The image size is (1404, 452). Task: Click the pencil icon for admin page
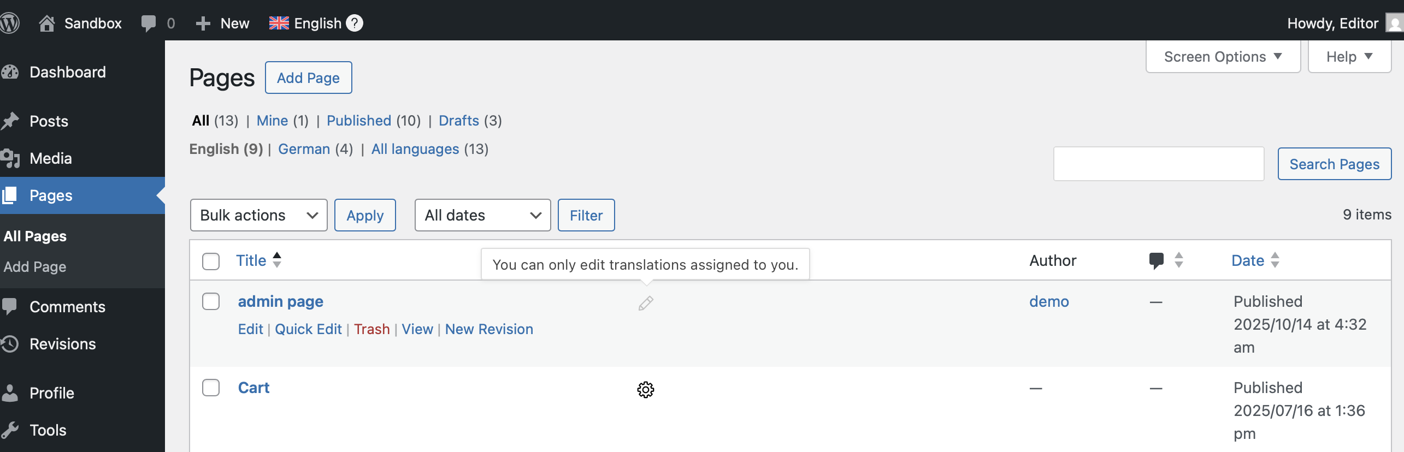646,303
